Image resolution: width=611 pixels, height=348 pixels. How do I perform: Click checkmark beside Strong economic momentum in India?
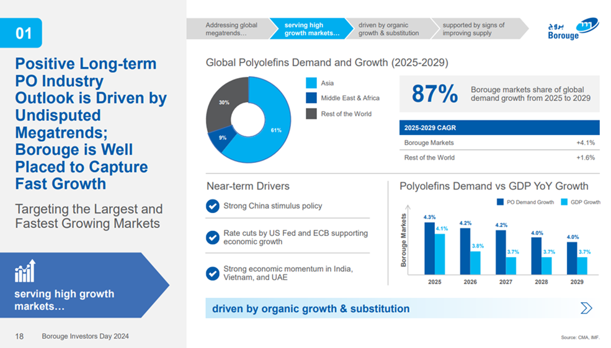point(212,273)
